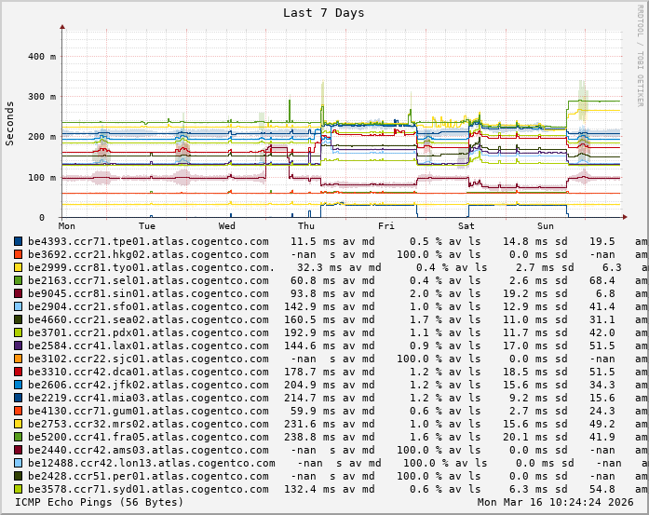Click the orange swatch for be3102 sjc01
Viewport: 649px width, 515px height.
tap(19, 359)
